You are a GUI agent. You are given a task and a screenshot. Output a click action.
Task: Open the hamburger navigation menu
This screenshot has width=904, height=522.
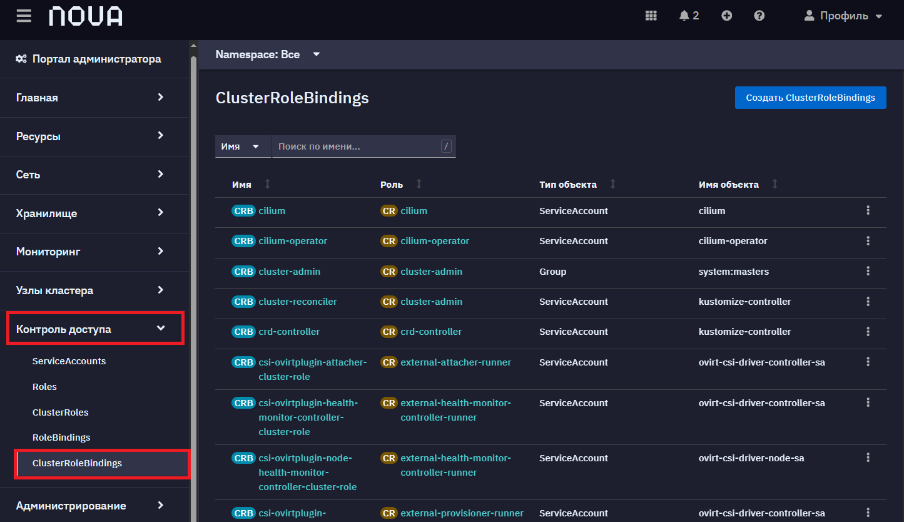click(24, 16)
